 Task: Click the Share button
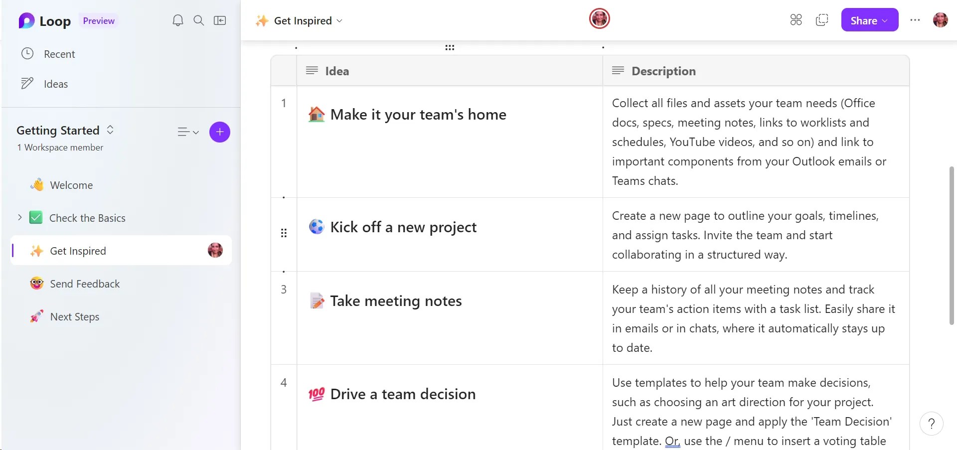point(869,20)
